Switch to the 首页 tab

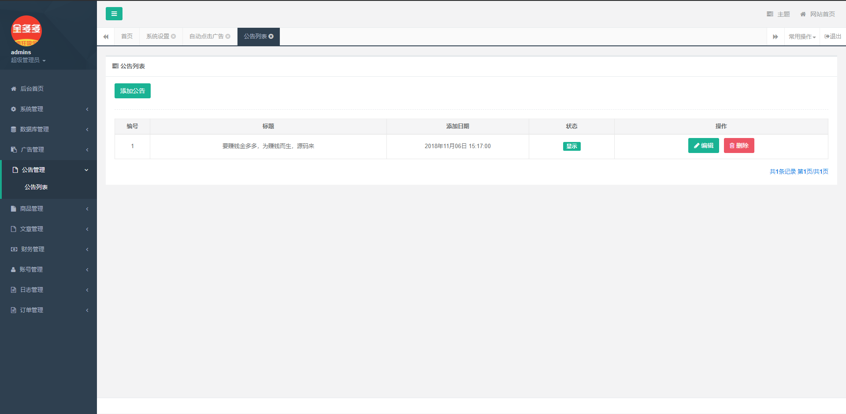(x=127, y=37)
